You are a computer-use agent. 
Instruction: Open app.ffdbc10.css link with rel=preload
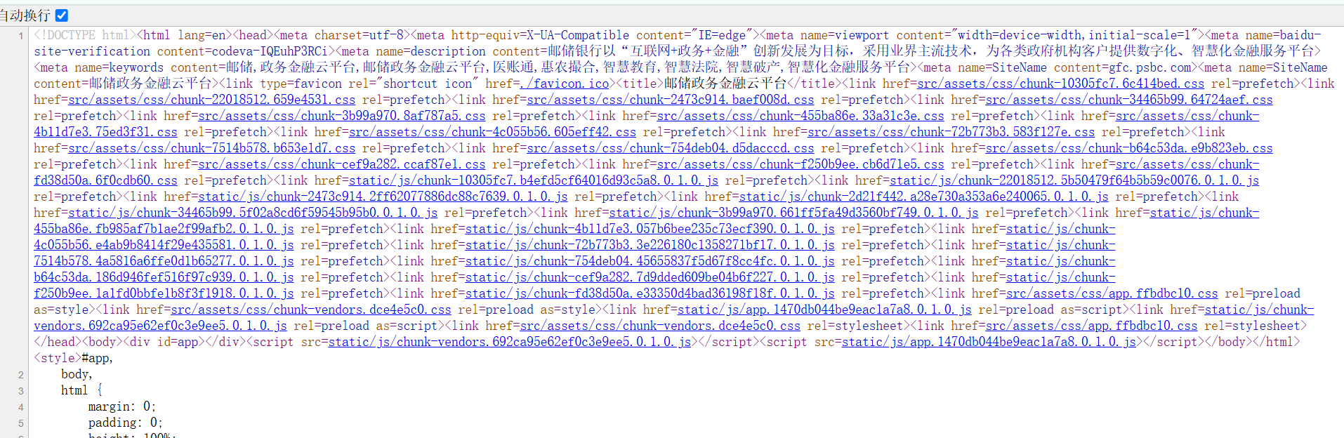(1112, 293)
